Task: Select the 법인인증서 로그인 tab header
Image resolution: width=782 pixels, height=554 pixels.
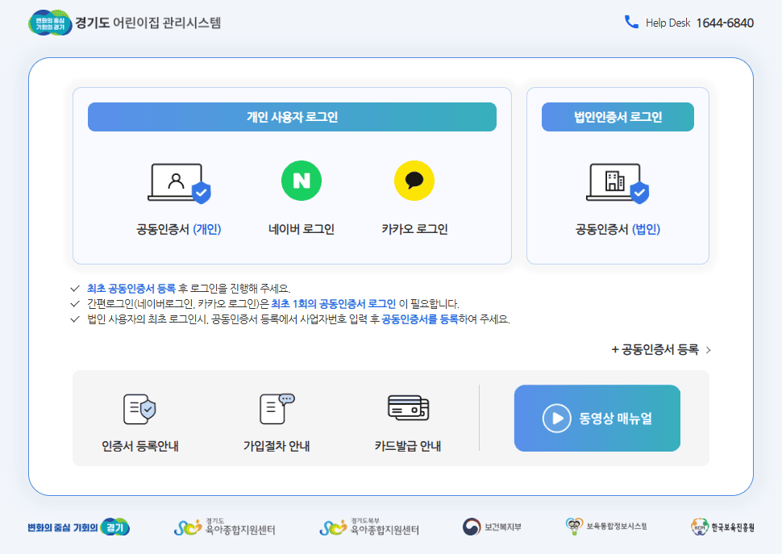Action: (617, 116)
